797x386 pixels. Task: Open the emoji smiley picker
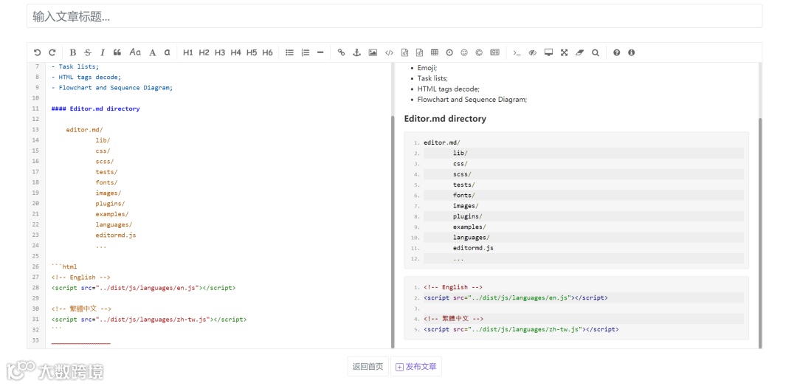coord(464,52)
